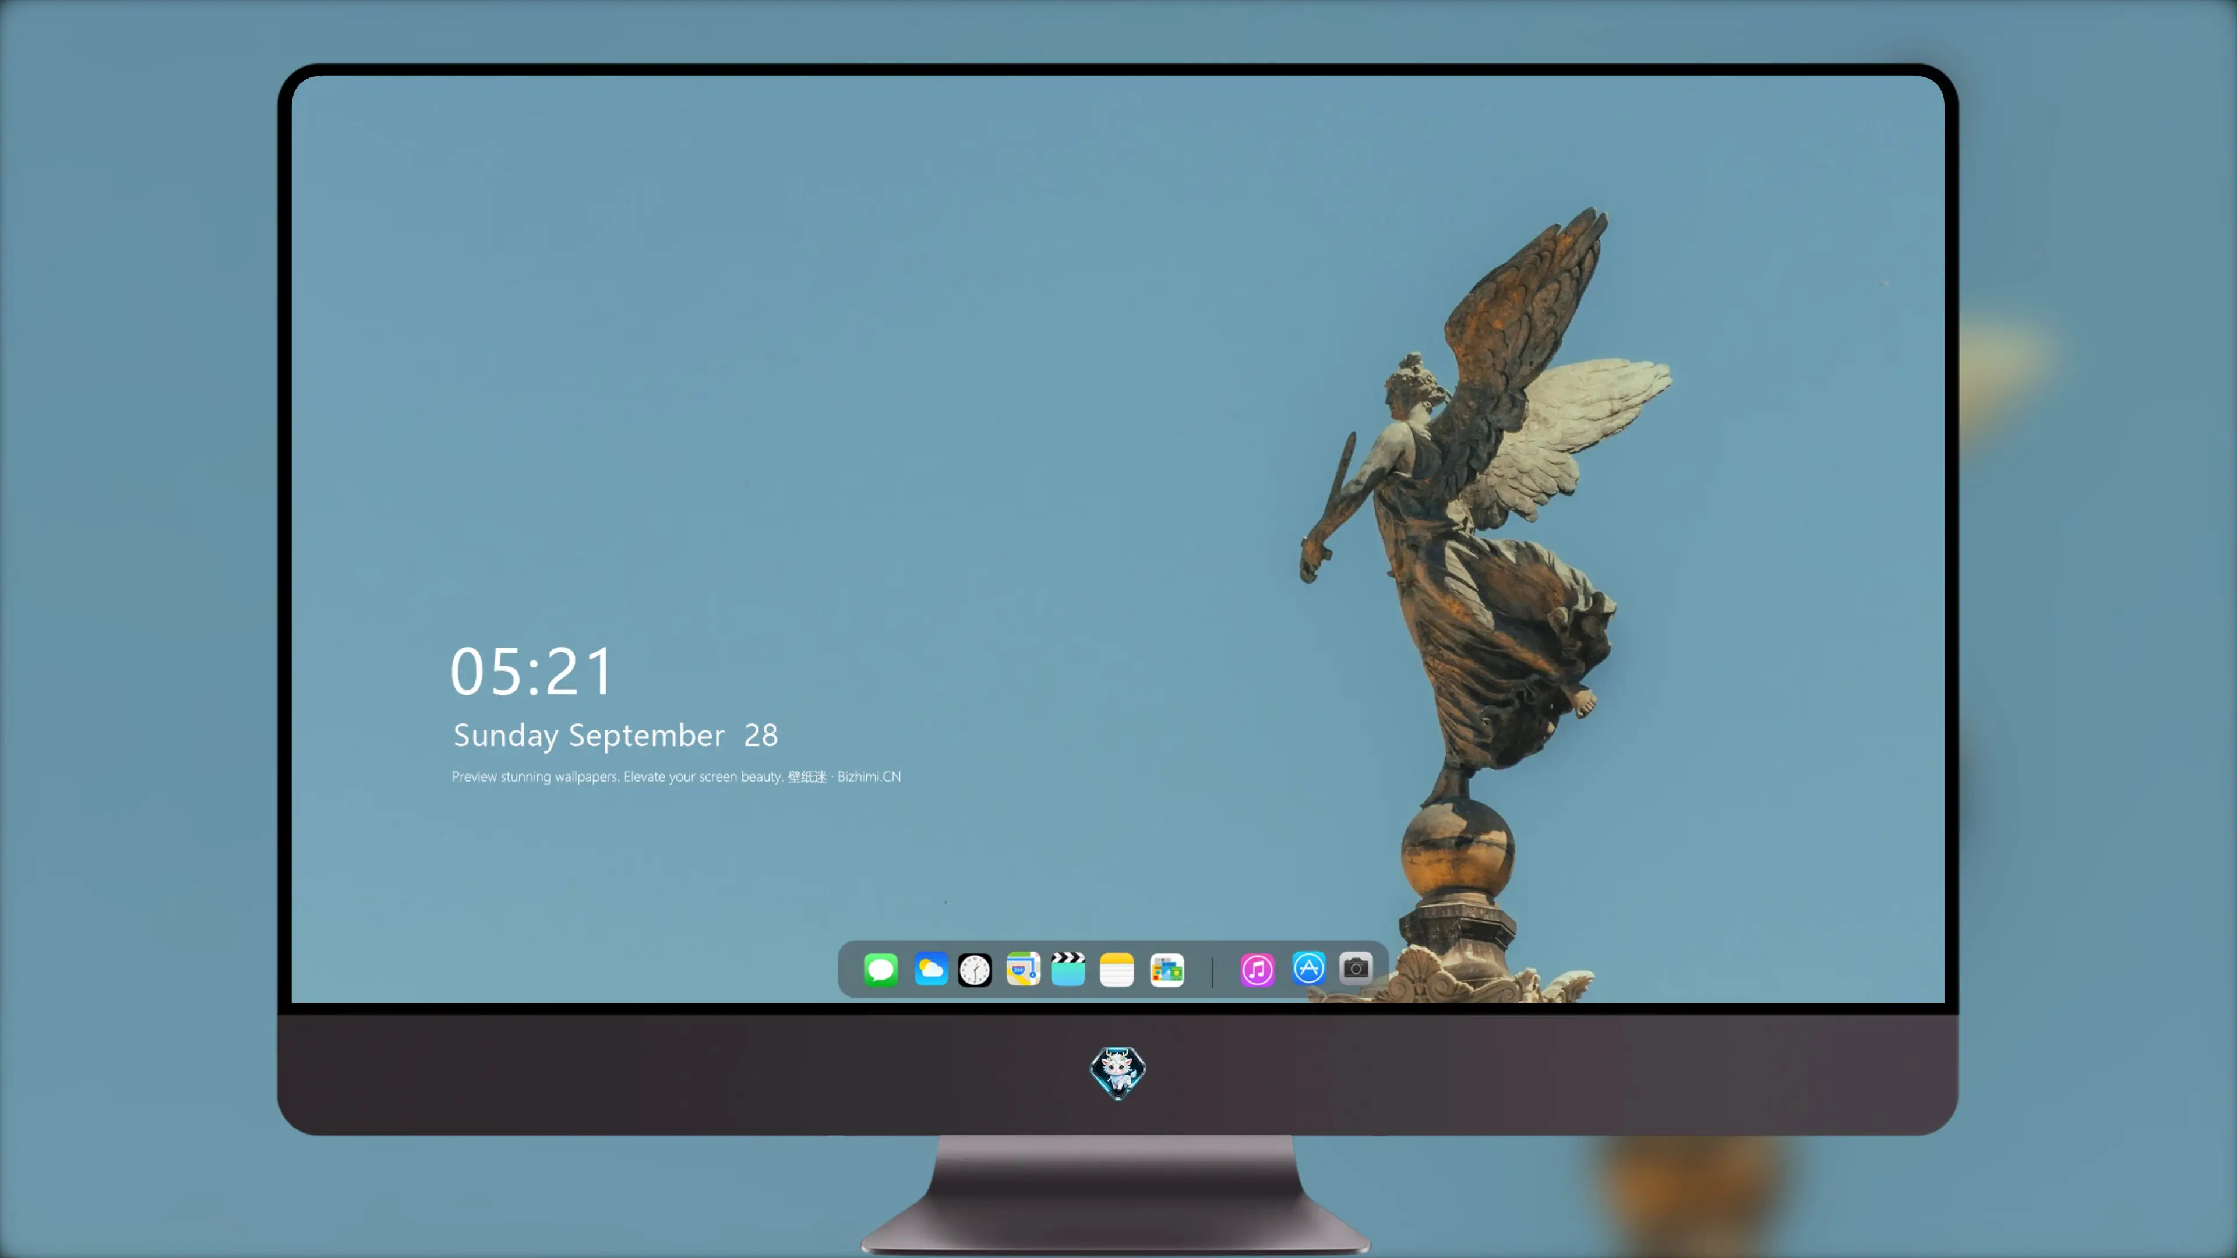Open the Photos collage app icon
The width and height of the screenshot is (2237, 1258).
coord(1167,970)
